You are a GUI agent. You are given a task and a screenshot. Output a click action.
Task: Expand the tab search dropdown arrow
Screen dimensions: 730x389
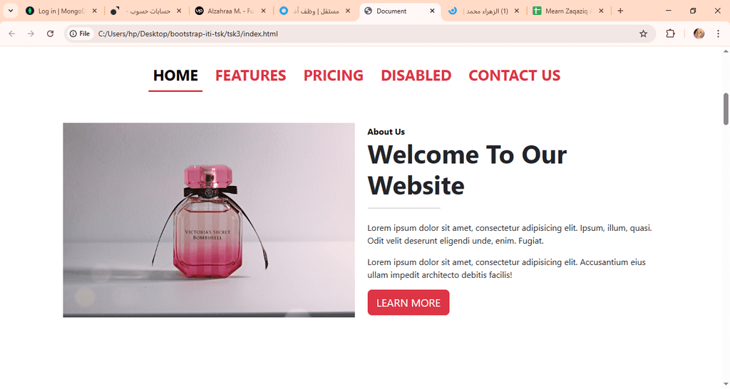point(11,11)
